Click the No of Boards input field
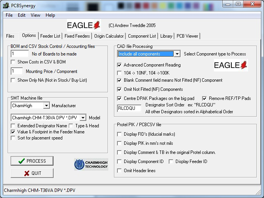 20,54
